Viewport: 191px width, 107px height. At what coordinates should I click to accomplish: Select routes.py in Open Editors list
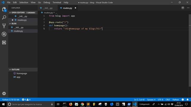click(x=23, y=20)
